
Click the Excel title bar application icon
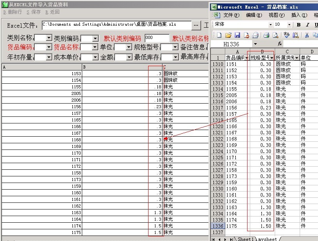point(214,7)
